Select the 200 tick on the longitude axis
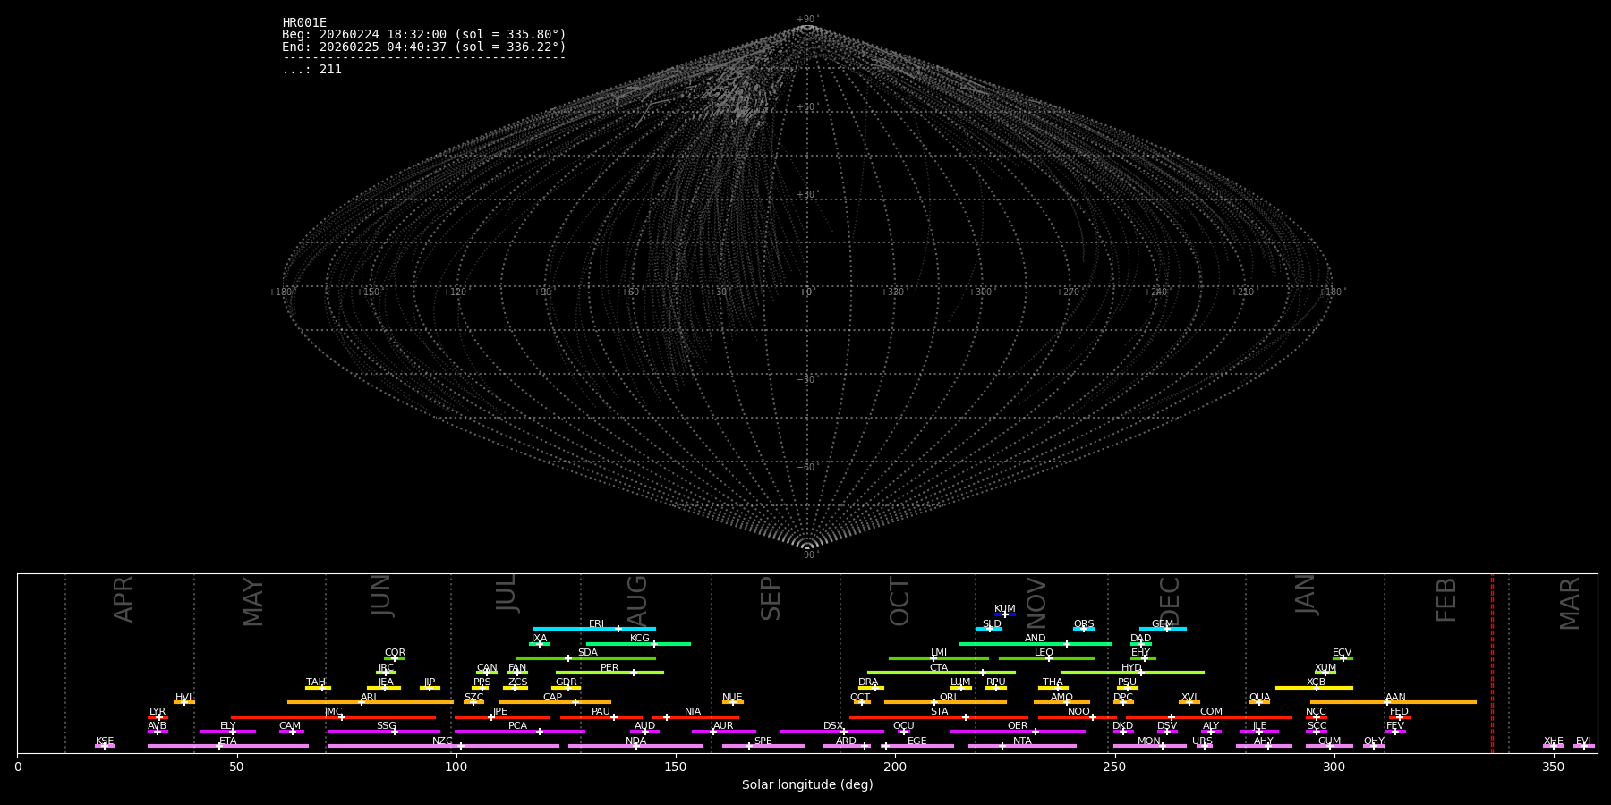This screenshot has width=1611, height=805. tap(895, 767)
